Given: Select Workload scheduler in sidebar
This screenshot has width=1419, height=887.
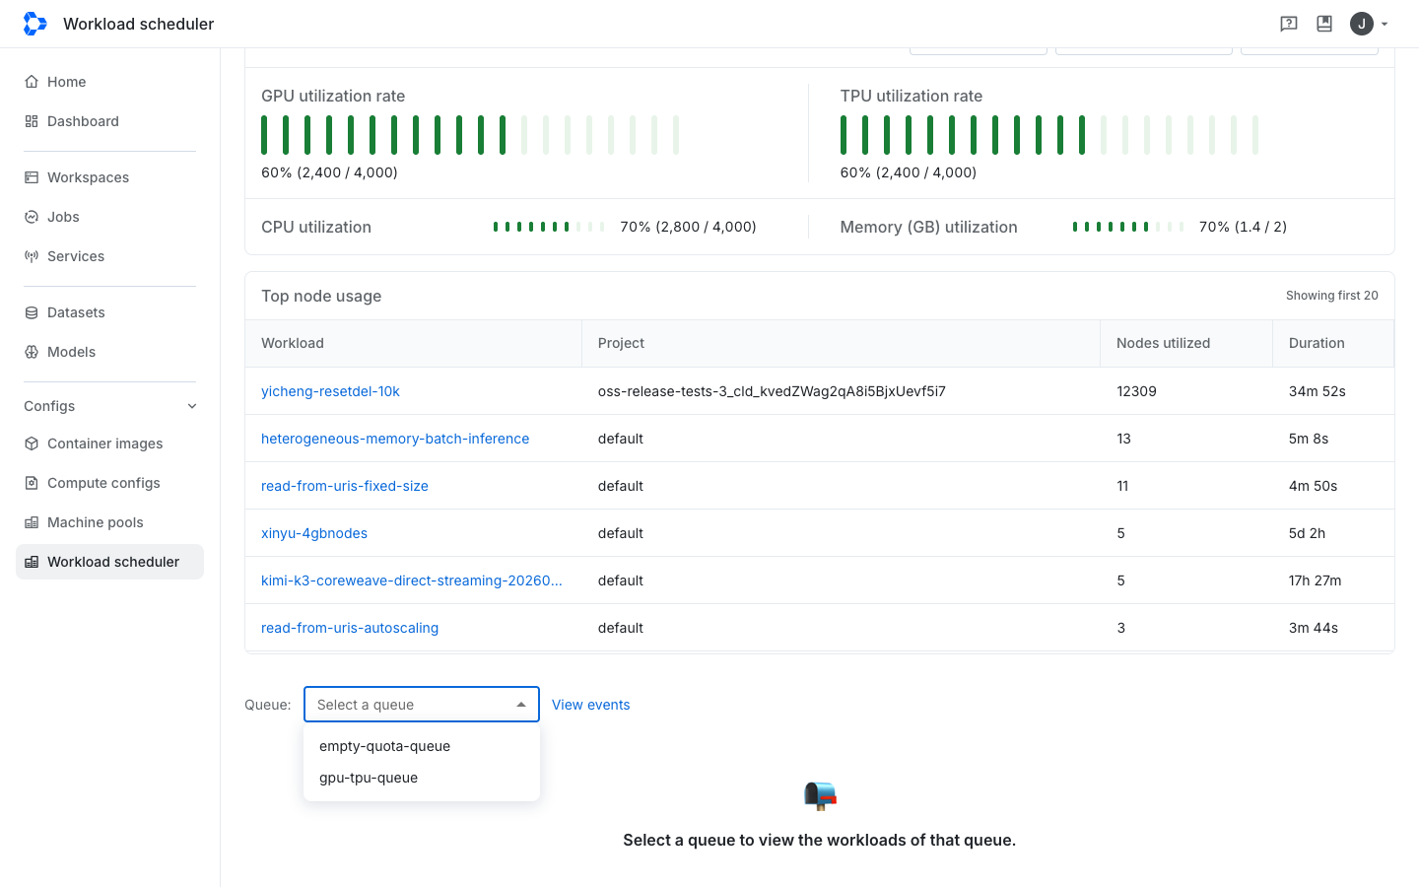Looking at the screenshot, I should click(x=109, y=562).
